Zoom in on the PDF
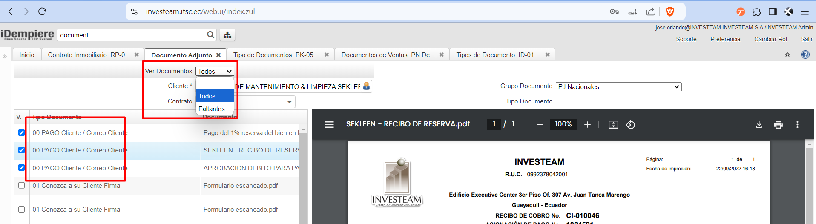Screen dimensions: 816x224 [587, 124]
